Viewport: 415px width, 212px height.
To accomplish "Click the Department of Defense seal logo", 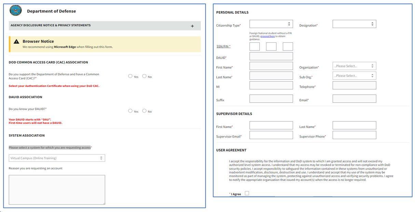I will point(16,11).
